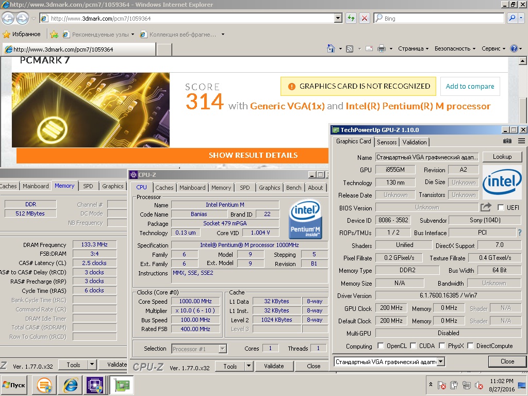Click the empty new tab button
This screenshot has height=396, width=528.
click(x=164, y=49)
